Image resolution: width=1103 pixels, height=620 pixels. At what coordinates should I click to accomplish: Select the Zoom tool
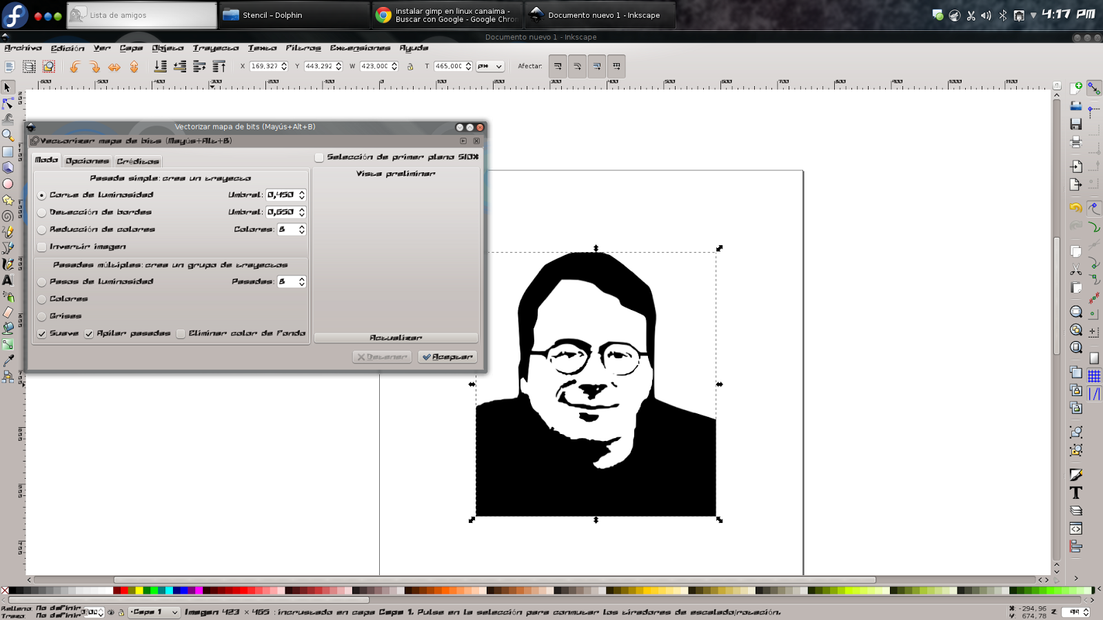pyautogui.click(x=8, y=134)
